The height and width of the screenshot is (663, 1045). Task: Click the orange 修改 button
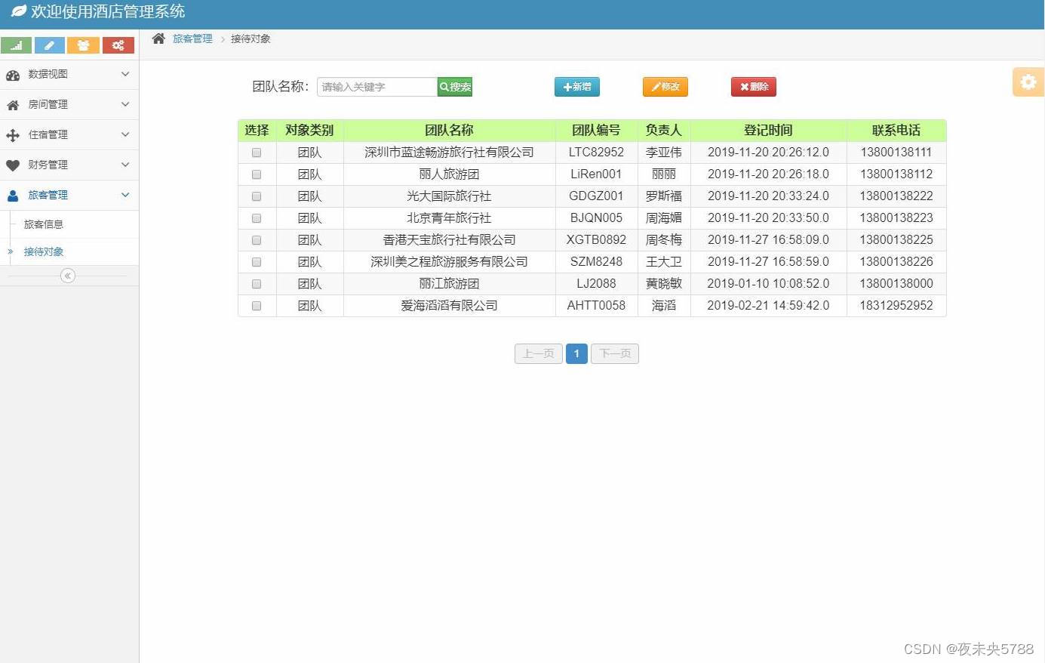[665, 87]
